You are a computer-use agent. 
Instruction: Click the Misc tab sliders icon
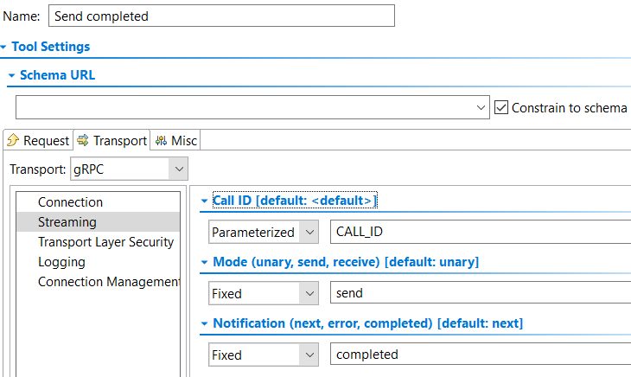click(161, 140)
